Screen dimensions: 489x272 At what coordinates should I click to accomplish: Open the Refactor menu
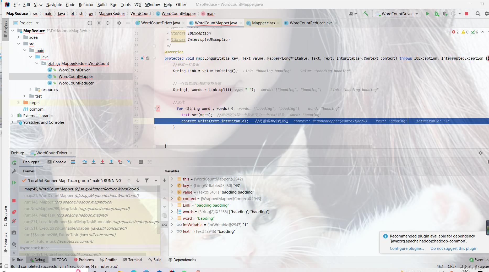(86, 4)
